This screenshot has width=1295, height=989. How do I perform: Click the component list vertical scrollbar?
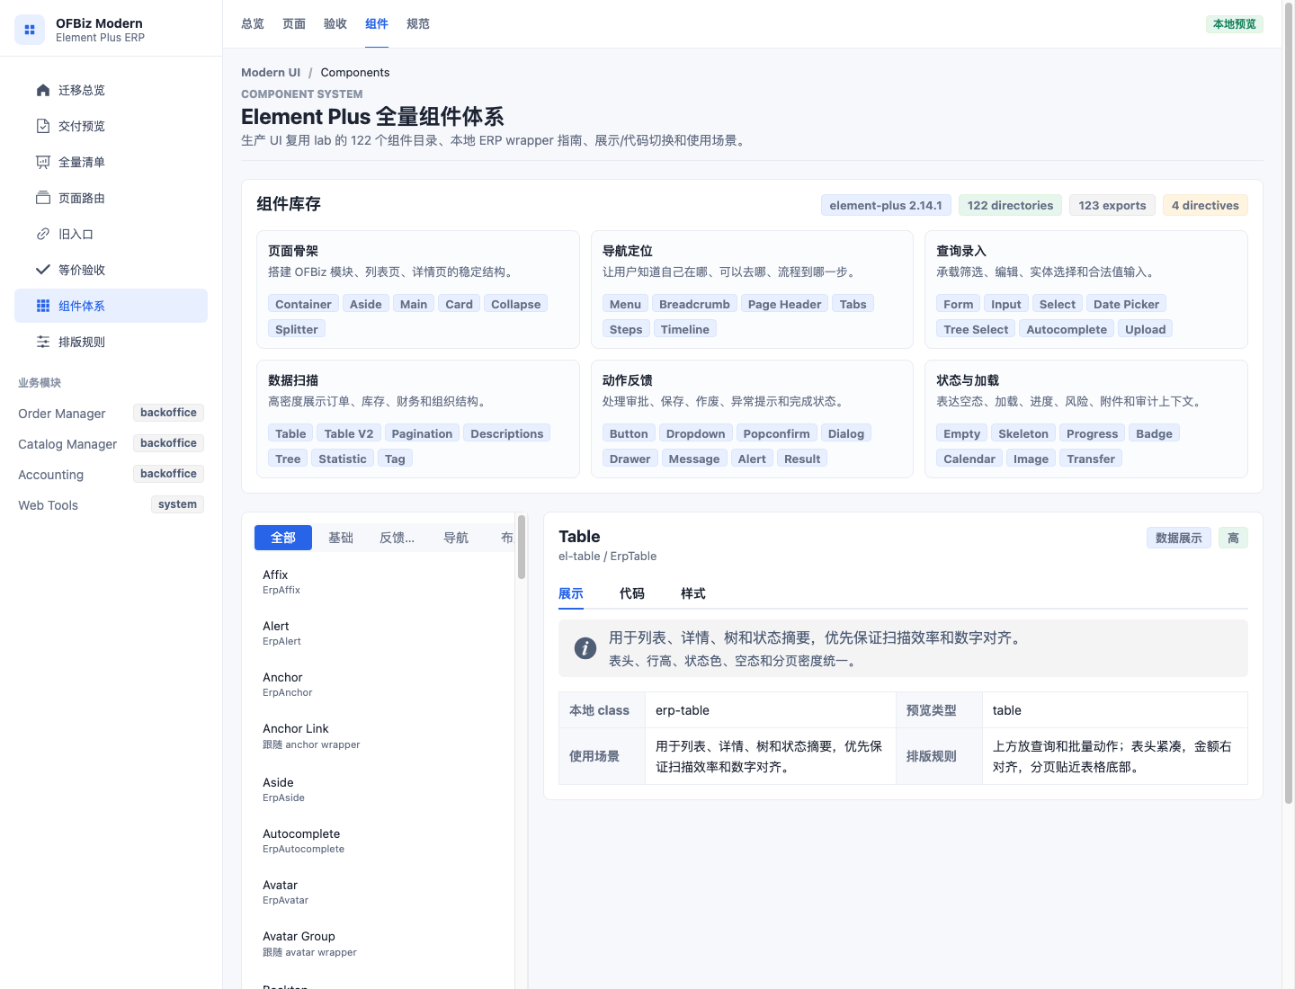pyautogui.click(x=522, y=548)
